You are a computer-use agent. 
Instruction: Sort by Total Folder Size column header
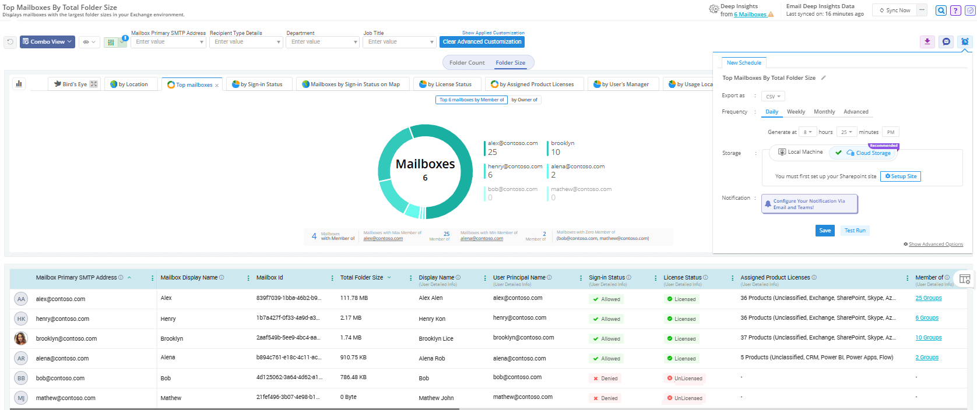coord(361,278)
